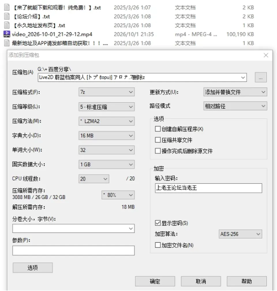The image size is (277, 291).
Task: Click the 选项 button at bottom left
Action: pos(33,268)
